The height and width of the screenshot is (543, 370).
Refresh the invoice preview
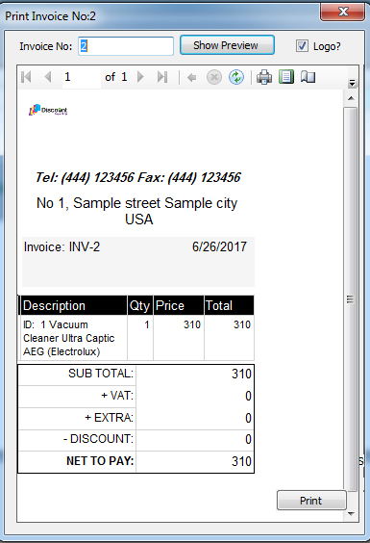tap(236, 77)
